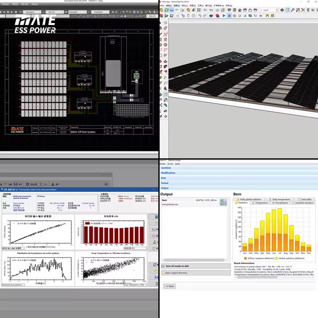
Task: Switch to the Sunshine duration tab
Action: pos(302,203)
